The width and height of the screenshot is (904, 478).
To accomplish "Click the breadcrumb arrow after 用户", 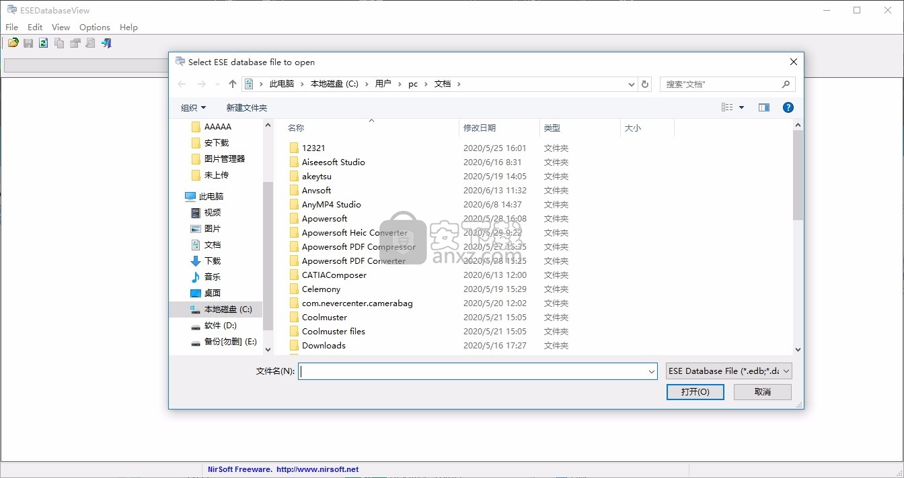I will coord(400,84).
